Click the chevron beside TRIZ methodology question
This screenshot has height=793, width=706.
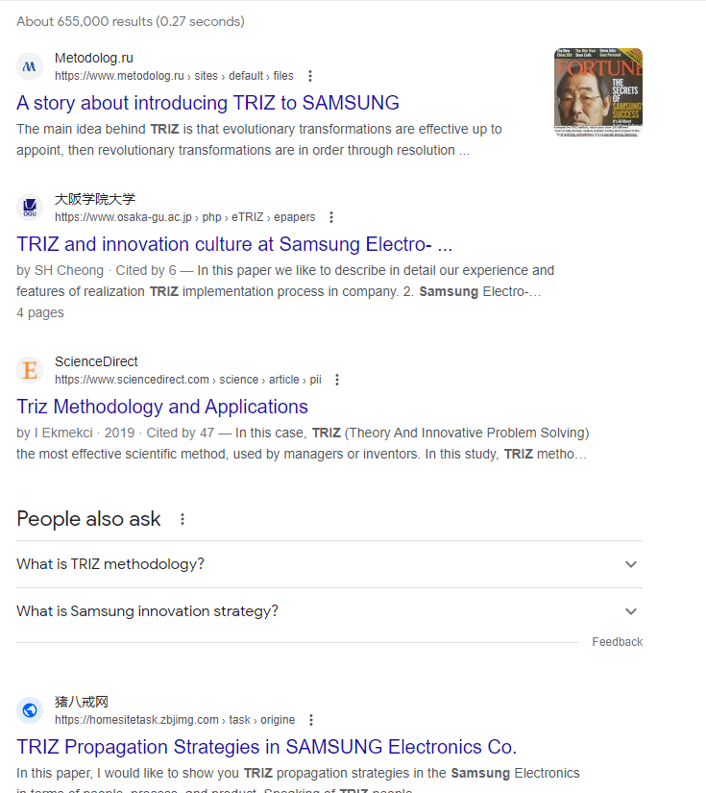click(631, 564)
